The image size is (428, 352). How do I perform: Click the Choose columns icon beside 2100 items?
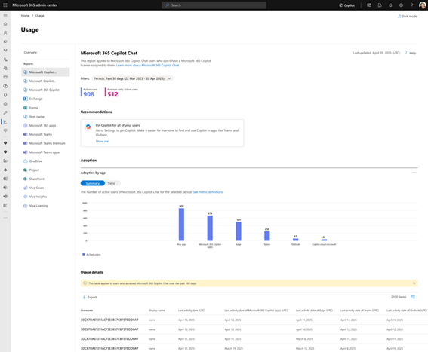[413, 297]
